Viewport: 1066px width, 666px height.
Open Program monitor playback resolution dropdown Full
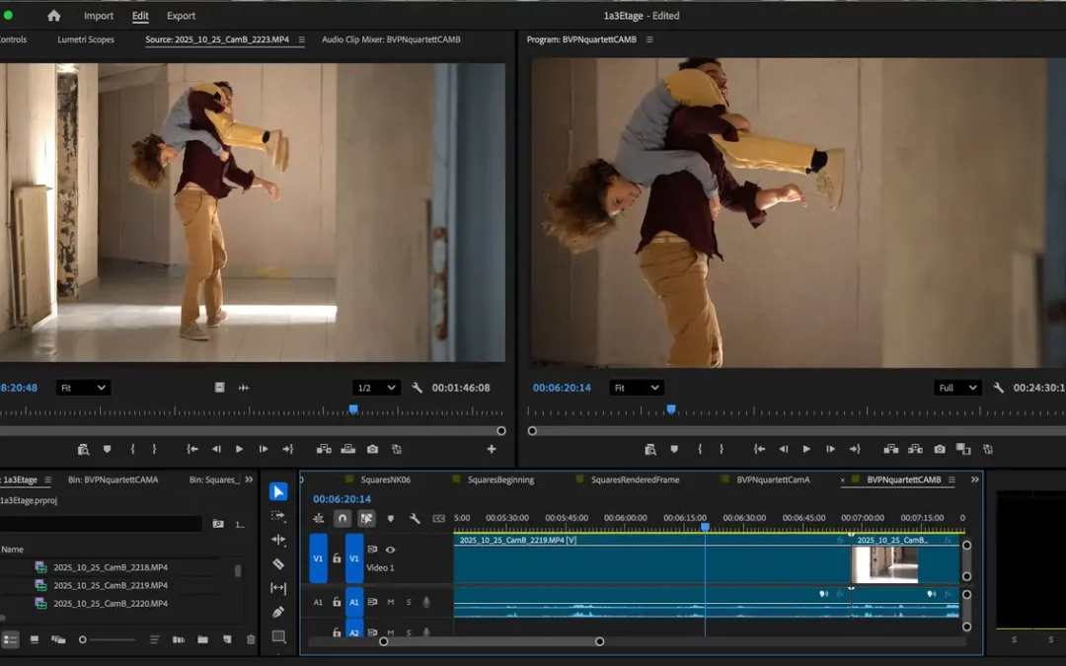click(x=956, y=388)
